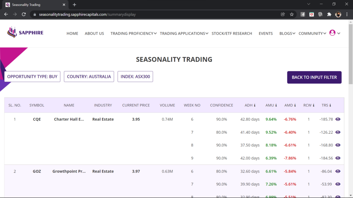
Task: Bookmark this page with the star icon
Action: point(292,14)
